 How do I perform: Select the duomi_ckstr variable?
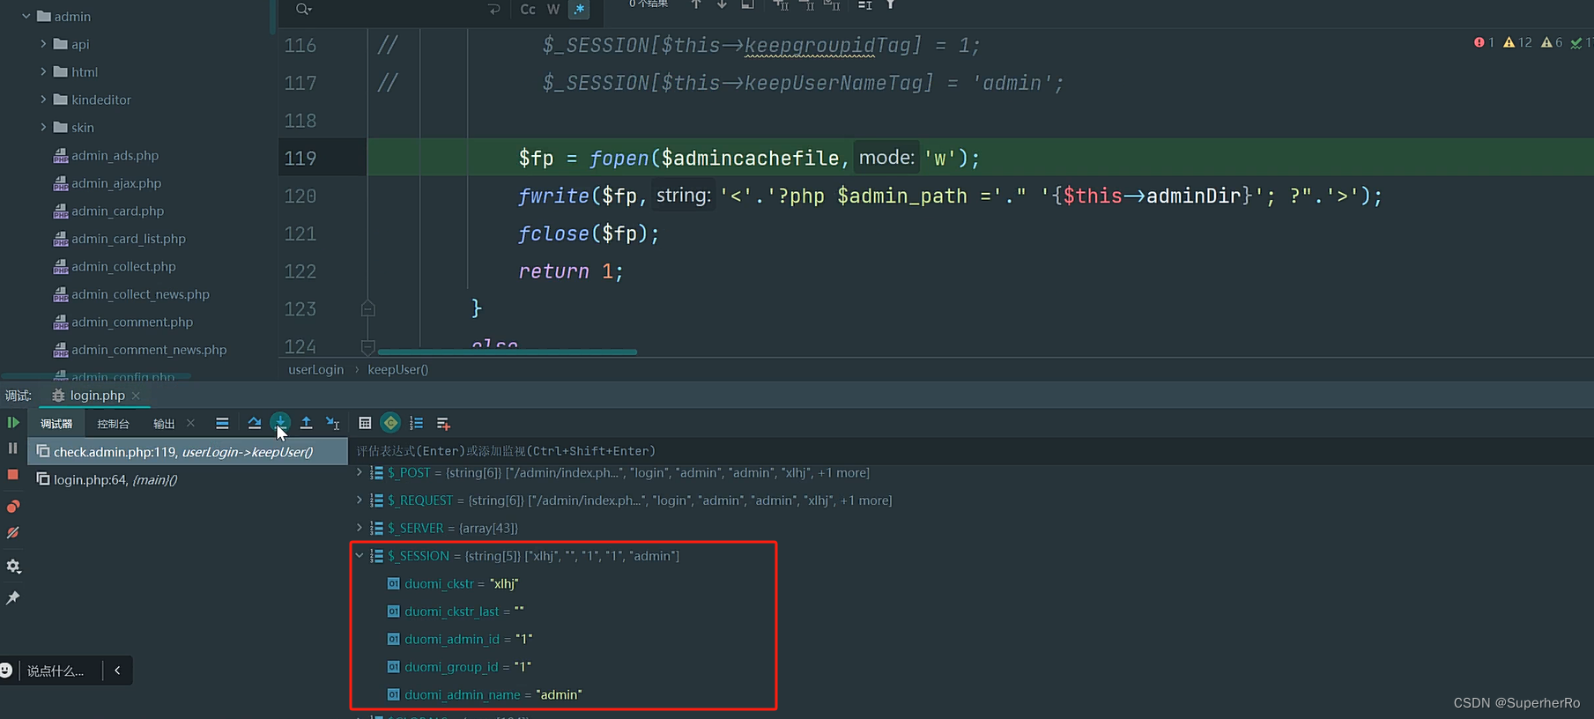pyautogui.click(x=453, y=583)
